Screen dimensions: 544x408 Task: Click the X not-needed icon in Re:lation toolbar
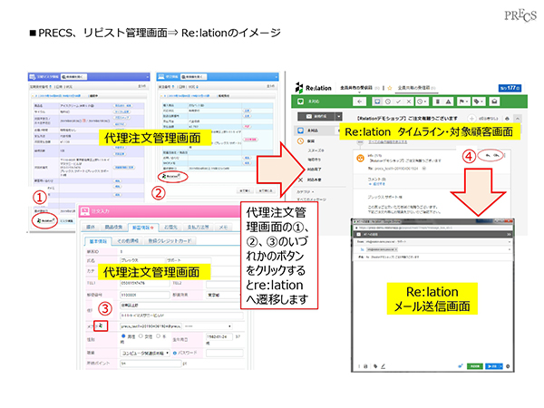pyautogui.click(x=409, y=102)
